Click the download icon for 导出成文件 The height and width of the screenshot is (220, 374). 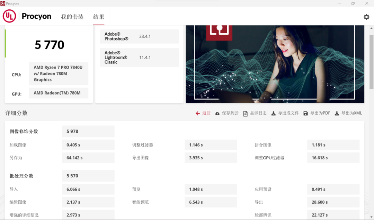(273, 113)
